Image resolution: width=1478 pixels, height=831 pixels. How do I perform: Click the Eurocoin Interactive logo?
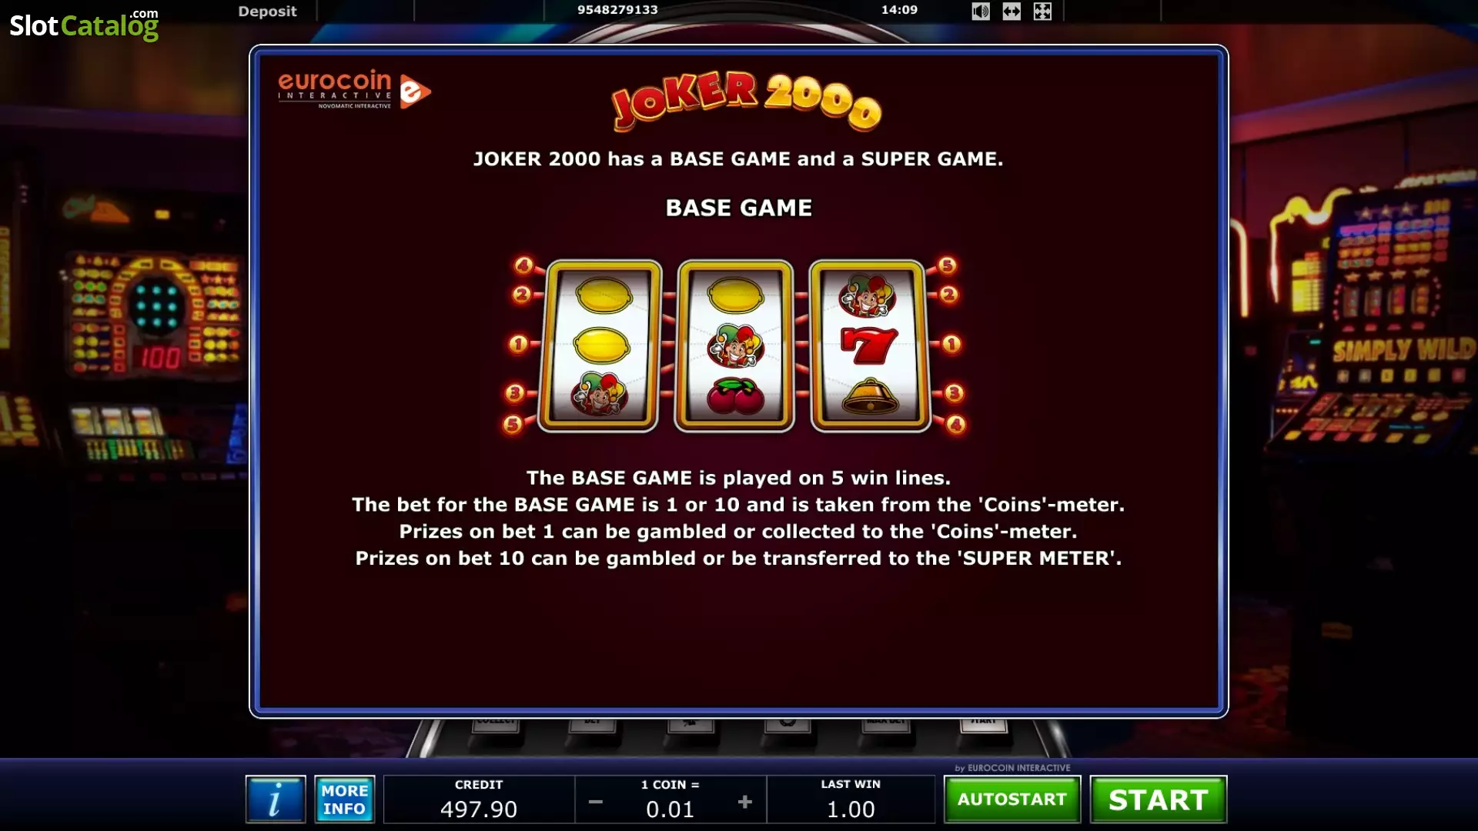pyautogui.click(x=354, y=91)
